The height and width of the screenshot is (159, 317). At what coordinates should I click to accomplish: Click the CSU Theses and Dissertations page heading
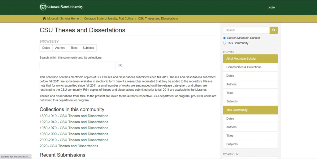[x=82, y=30]
